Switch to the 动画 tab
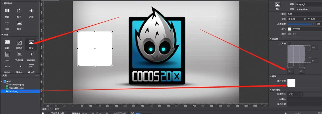This screenshot has height=114, width=322. pyautogui.click(x=44, y=109)
